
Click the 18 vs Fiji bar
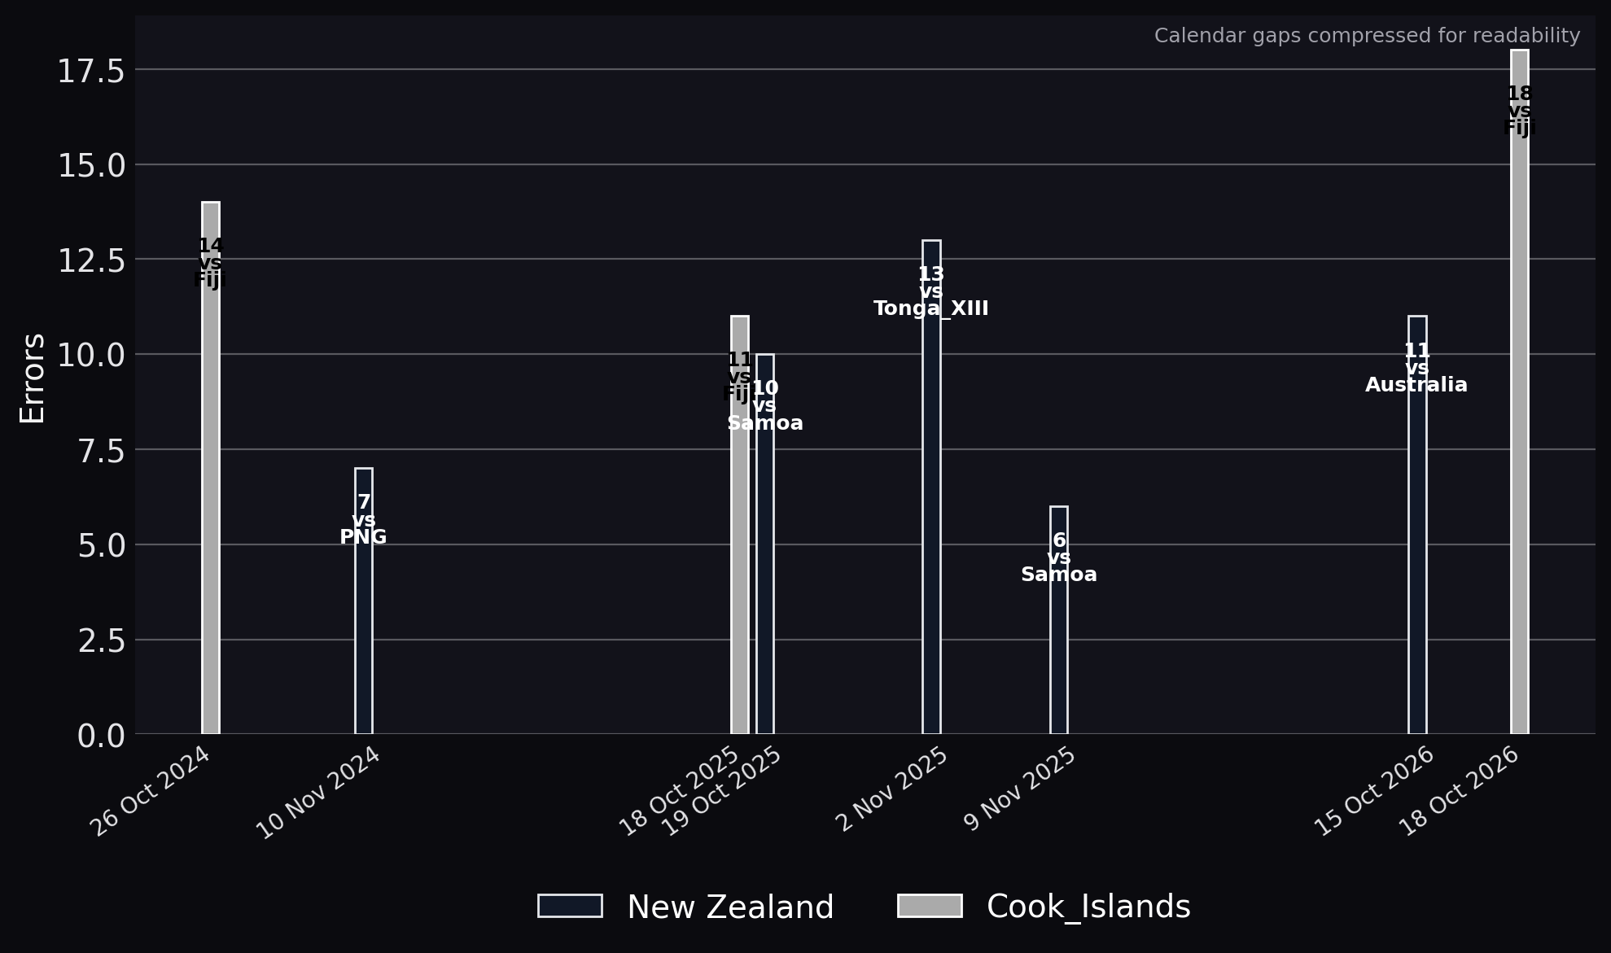tap(1520, 391)
